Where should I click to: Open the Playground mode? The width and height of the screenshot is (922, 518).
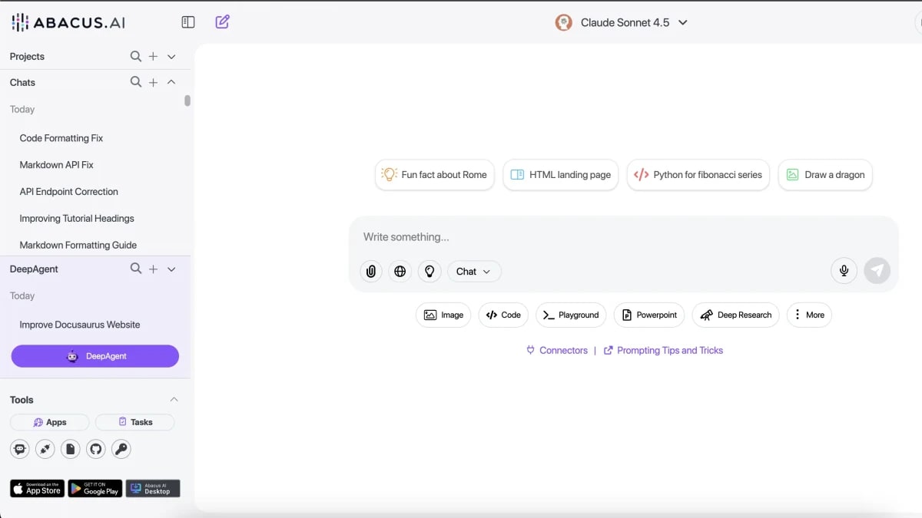(x=571, y=315)
